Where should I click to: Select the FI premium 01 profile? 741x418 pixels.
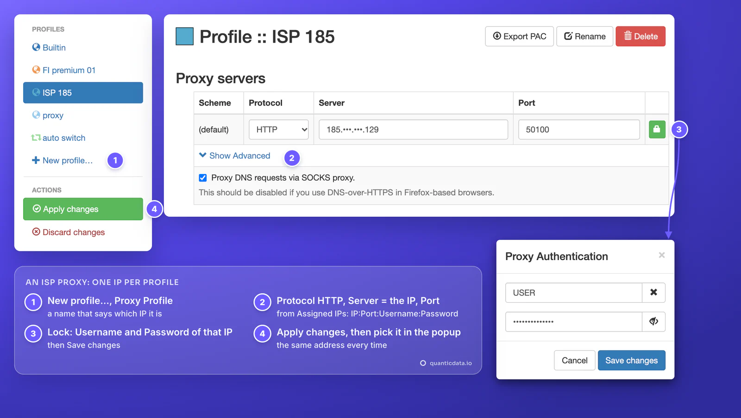point(63,70)
